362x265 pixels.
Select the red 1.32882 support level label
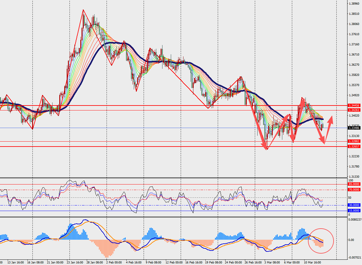(x=354, y=141)
